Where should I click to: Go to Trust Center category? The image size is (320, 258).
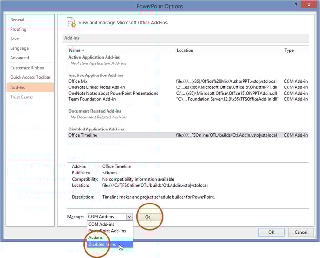tap(22, 97)
